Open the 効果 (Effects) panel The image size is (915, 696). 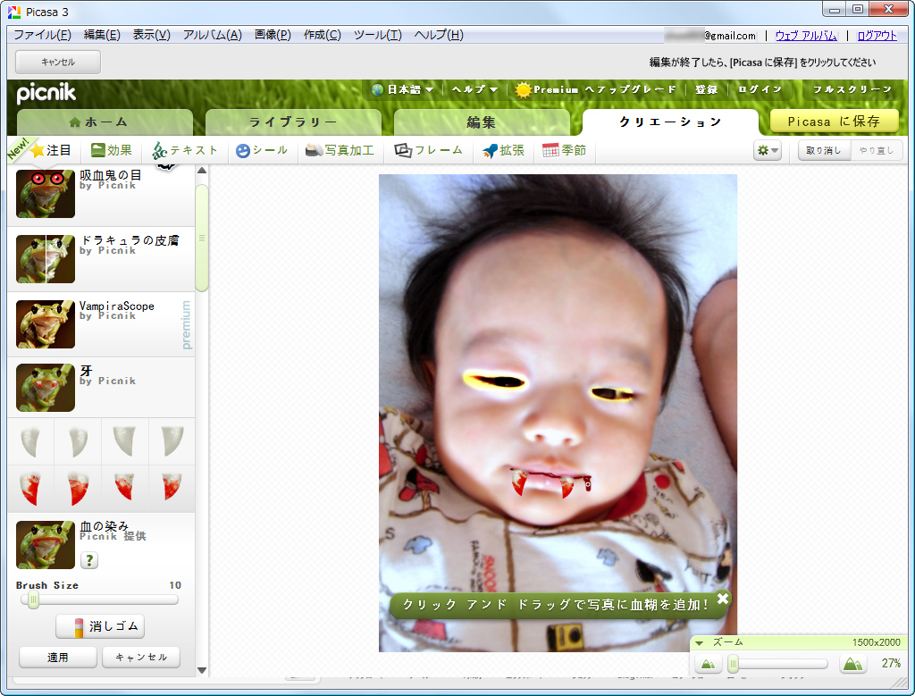(110, 149)
